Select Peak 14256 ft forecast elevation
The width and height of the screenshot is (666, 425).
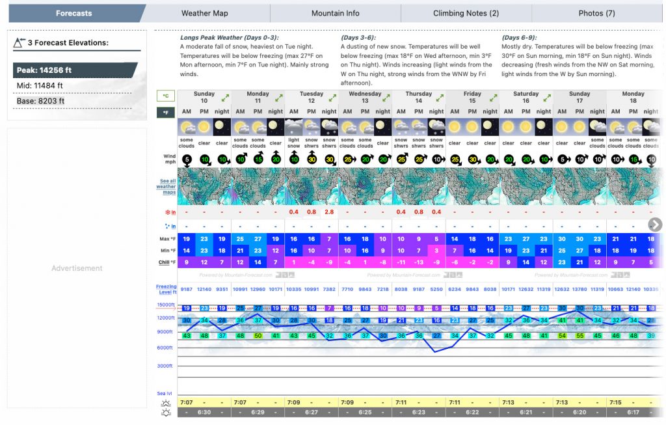(x=73, y=70)
